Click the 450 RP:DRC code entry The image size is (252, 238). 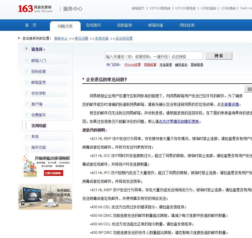tap(101, 233)
